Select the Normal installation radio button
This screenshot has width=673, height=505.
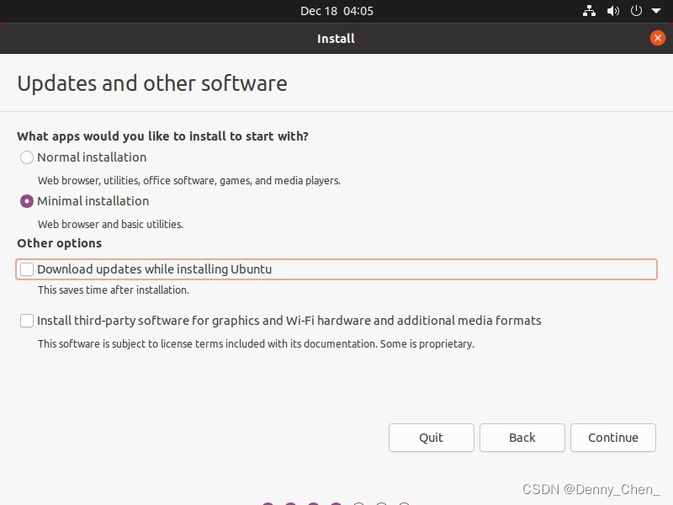27,157
